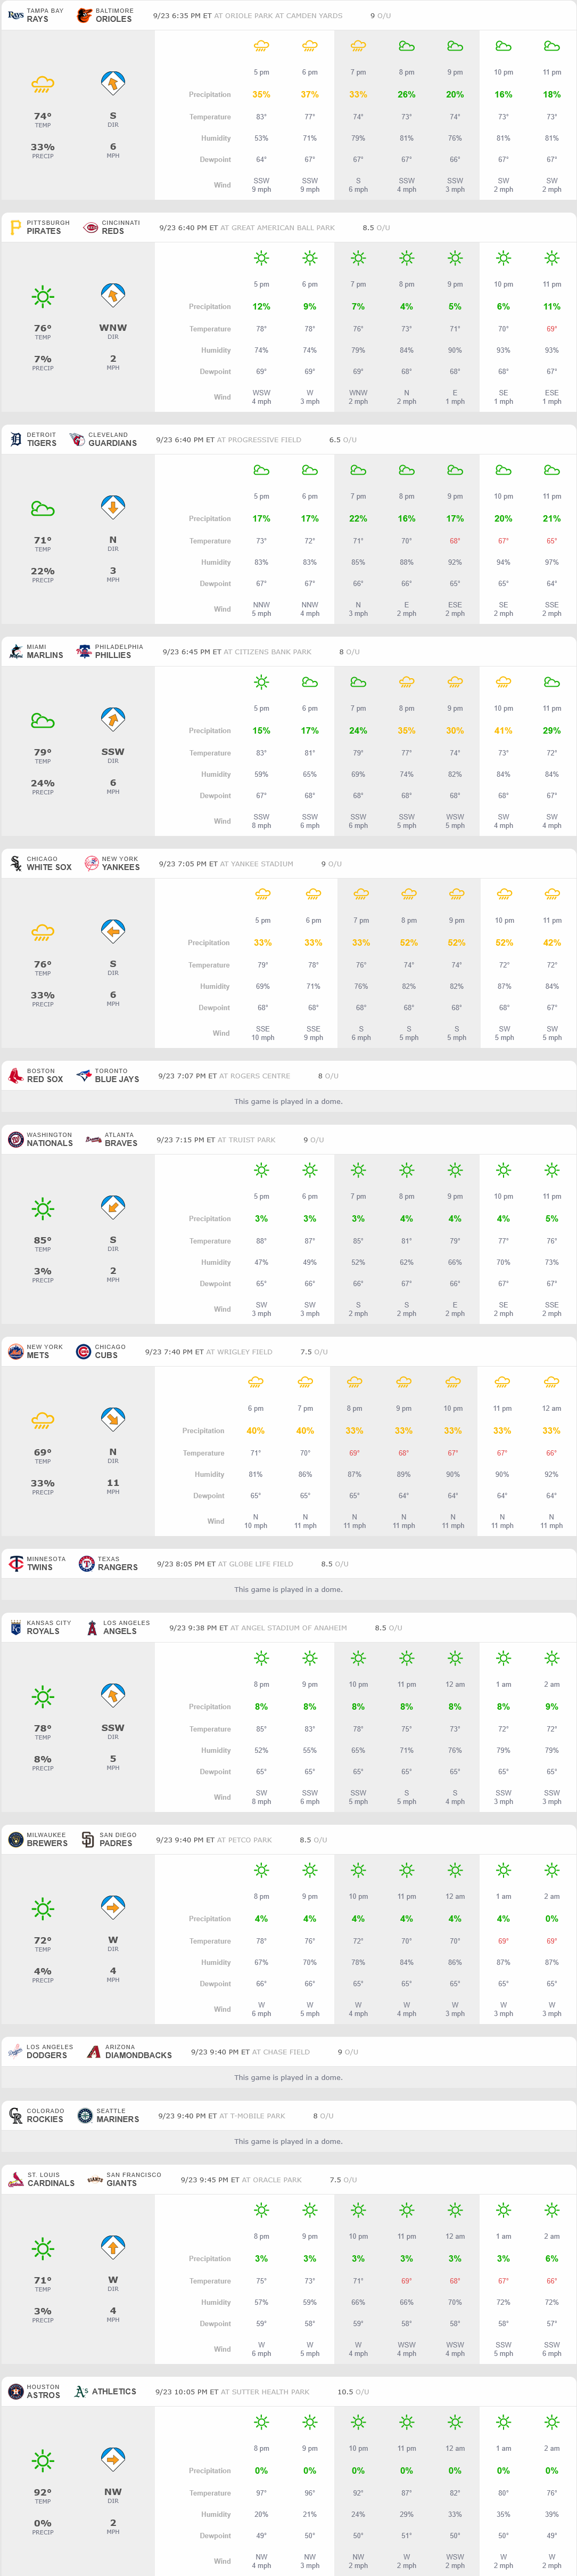Click the large cloud icon in Marlins-Phillies summary
The height and width of the screenshot is (2576, 577).
tap(43, 720)
